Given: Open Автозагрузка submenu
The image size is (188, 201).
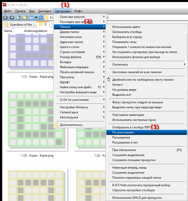Looking at the screenshot, I should (80, 117).
